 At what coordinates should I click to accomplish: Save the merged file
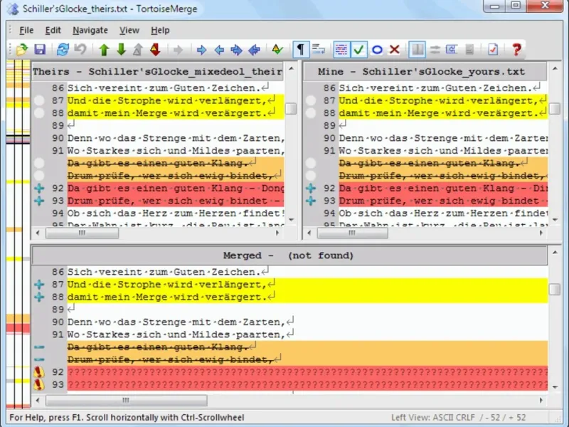tap(40, 49)
